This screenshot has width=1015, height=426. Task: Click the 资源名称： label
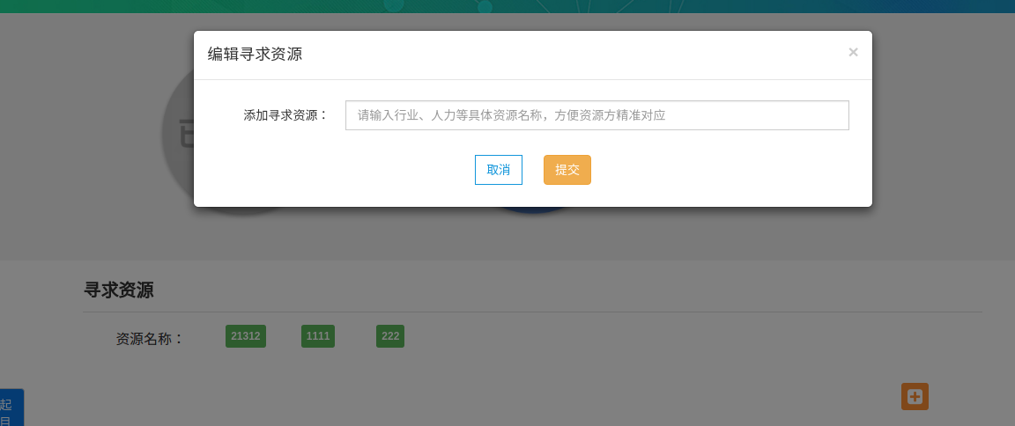click(150, 338)
